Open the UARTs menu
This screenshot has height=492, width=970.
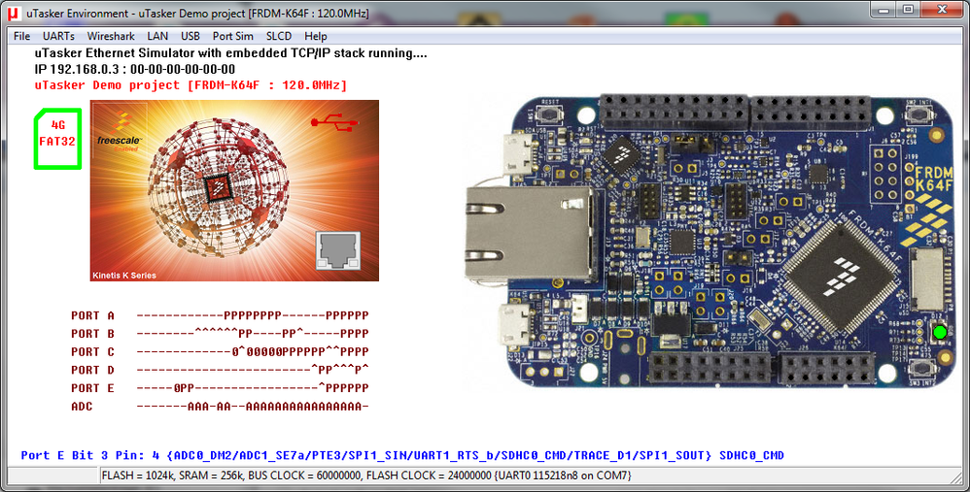(x=58, y=36)
